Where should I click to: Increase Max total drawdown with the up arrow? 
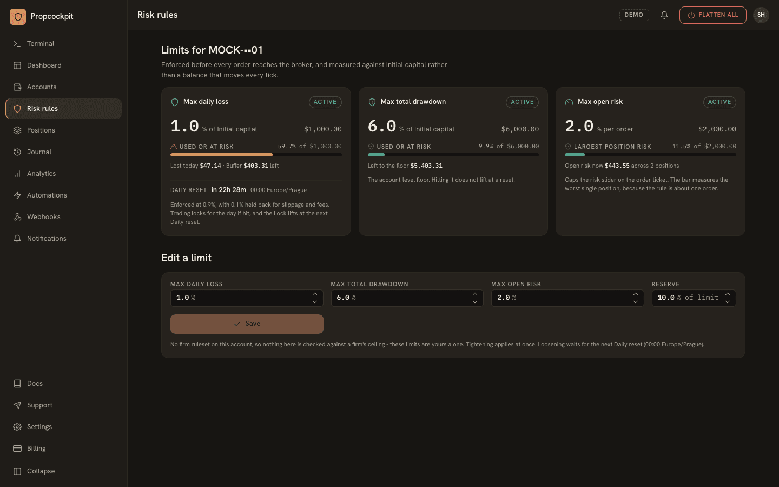point(475,294)
